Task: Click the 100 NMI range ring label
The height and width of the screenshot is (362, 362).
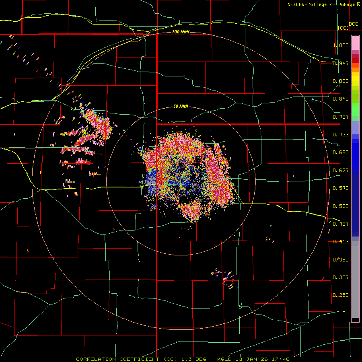Action: pos(181,32)
